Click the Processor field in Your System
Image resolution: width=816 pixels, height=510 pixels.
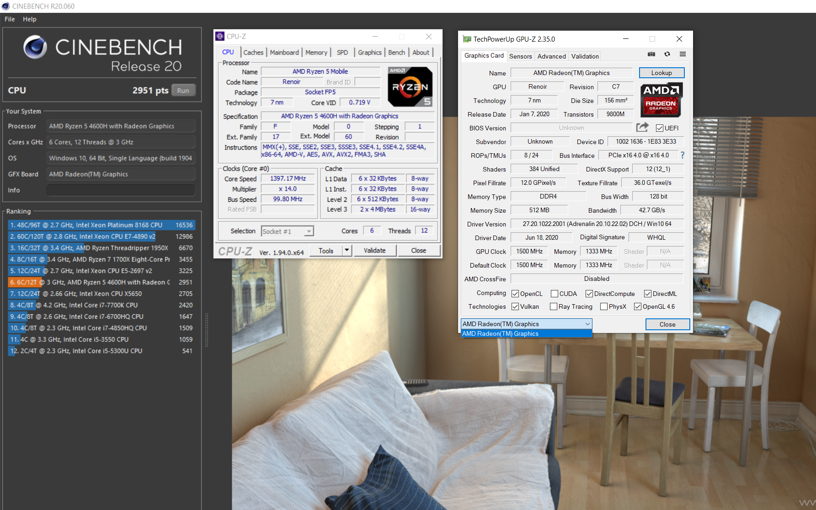tap(121, 126)
